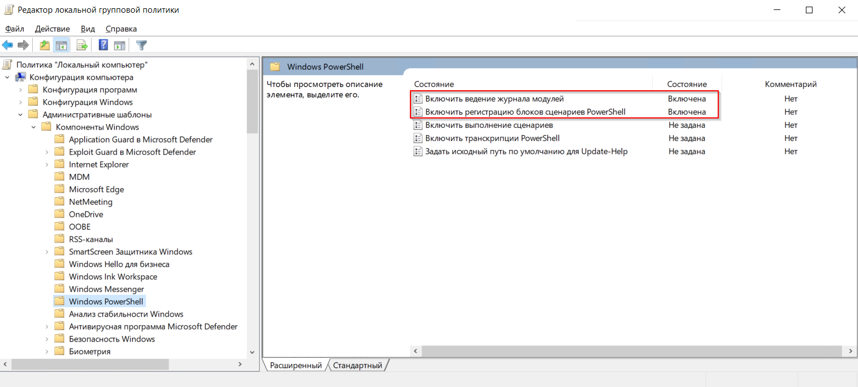Open Help via the blue question icon

coord(103,45)
